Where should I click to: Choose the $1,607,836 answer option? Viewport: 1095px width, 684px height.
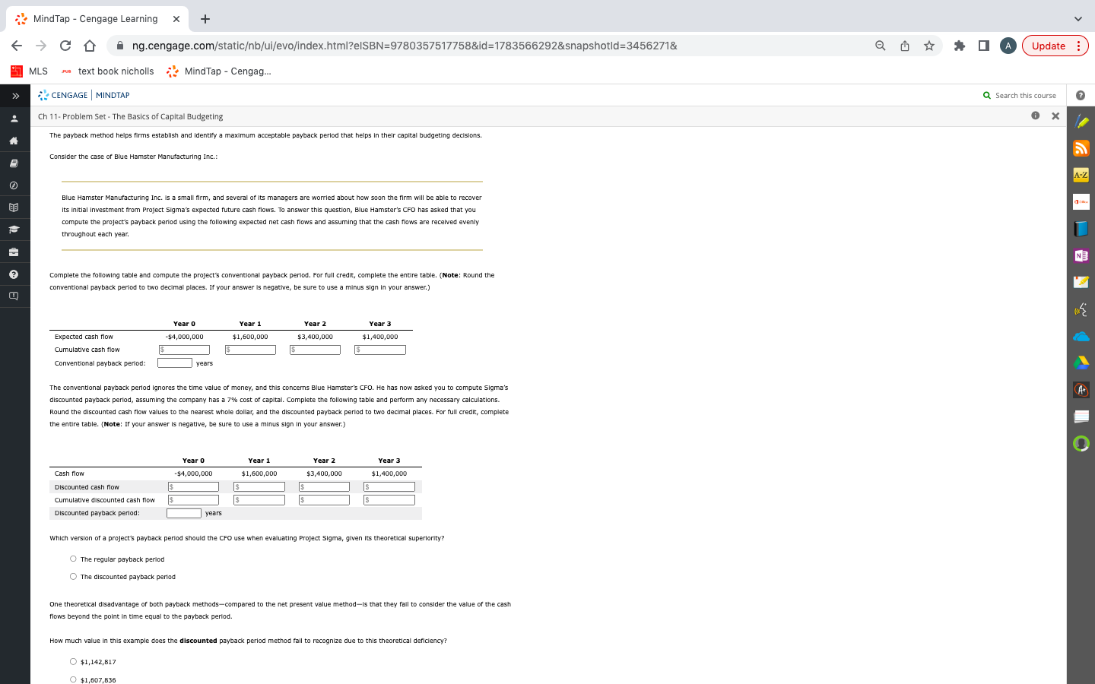[73, 680]
